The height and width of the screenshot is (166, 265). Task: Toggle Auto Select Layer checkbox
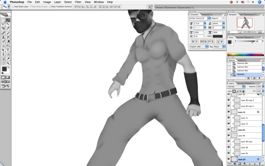click(13, 7)
